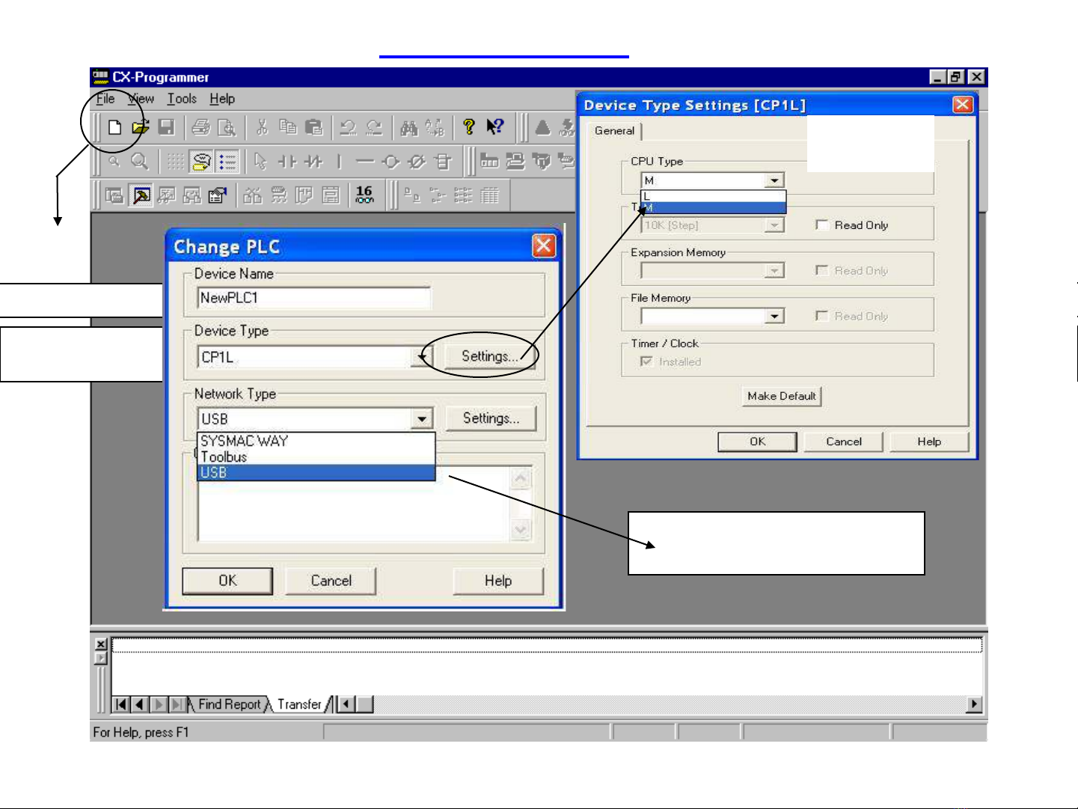Toggle the rung annotations list icon
Screen dimensions: 1078x809
(x=227, y=161)
